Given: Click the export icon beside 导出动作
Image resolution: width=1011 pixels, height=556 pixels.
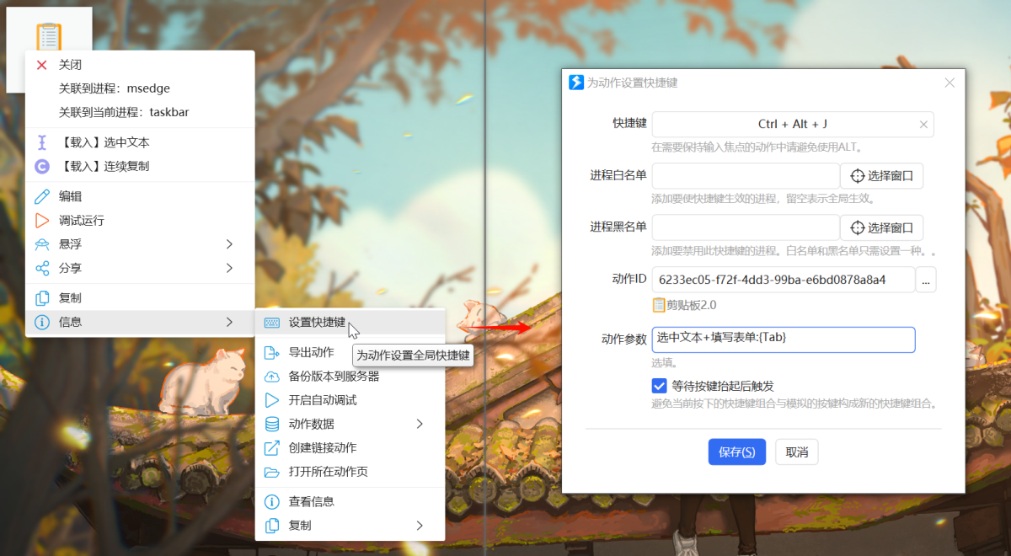Looking at the screenshot, I should 271,352.
